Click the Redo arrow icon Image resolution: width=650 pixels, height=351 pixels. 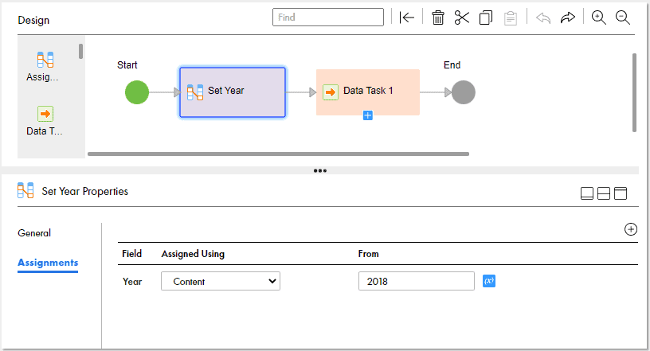(x=567, y=18)
